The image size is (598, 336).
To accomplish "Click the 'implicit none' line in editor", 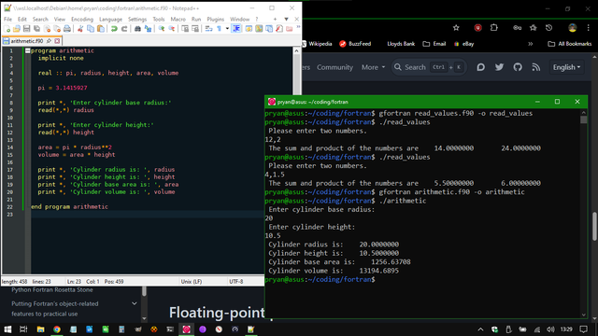I will tap(61, 58).
